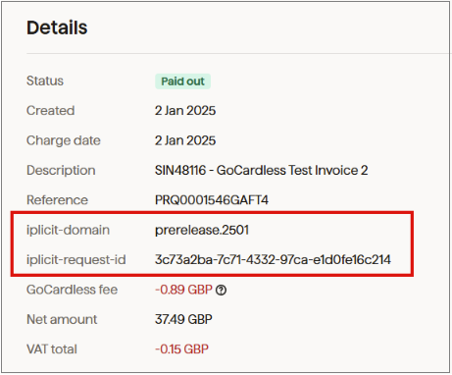
Task: Click the GoCardless fee help icon
Action: click(x=221, y=290)
